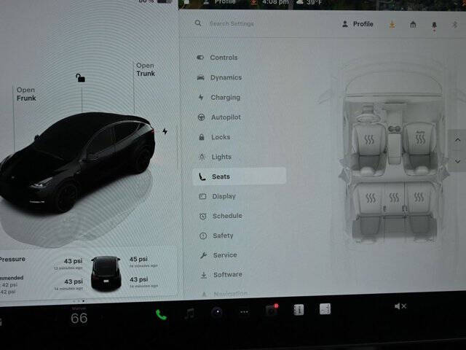Click the Search Settings field
The height and width of the screenshot is (350, 466).
pos(232,23)
